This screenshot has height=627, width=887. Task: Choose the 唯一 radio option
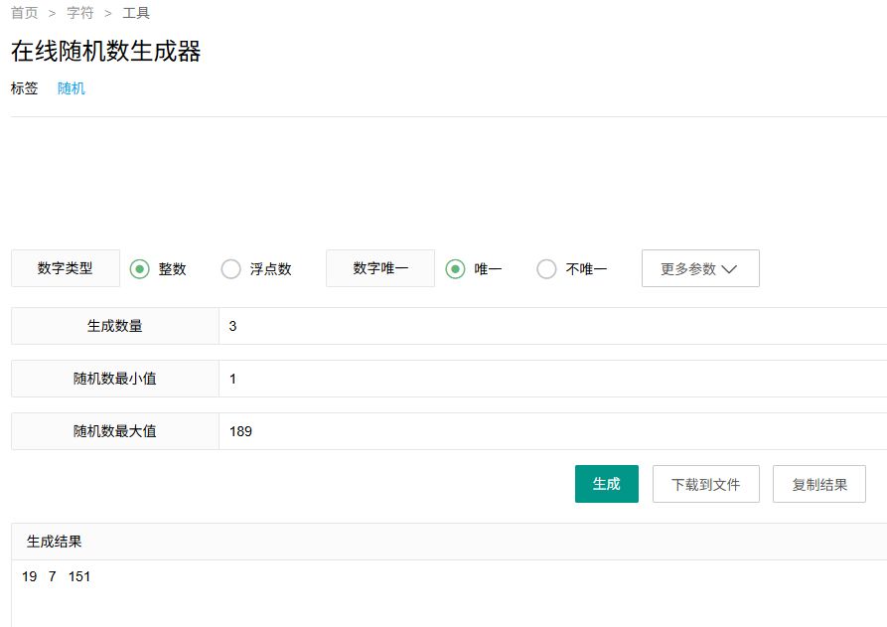(455, 269)
